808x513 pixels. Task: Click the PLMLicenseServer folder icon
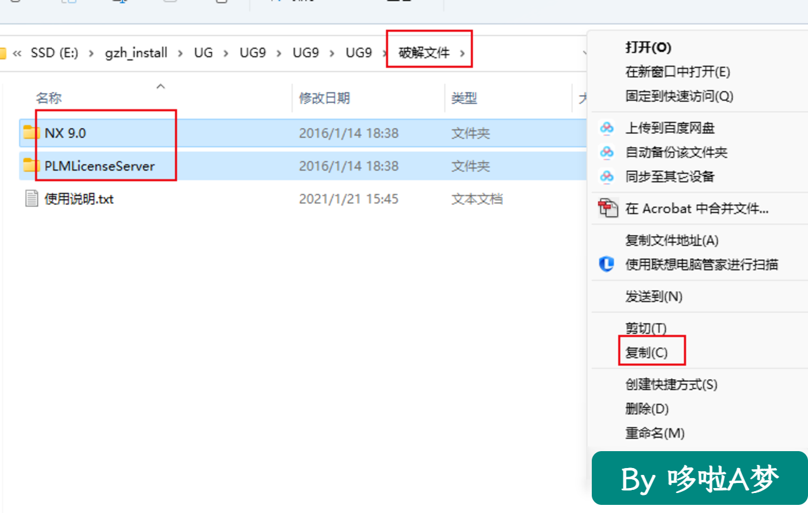[x=31, y=166]
